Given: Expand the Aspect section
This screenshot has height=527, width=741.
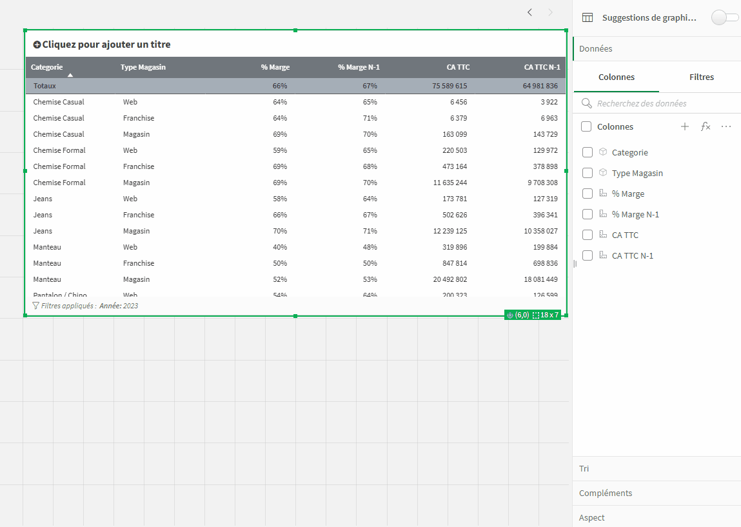Looking at the screenshot, I should pos(657,517).
